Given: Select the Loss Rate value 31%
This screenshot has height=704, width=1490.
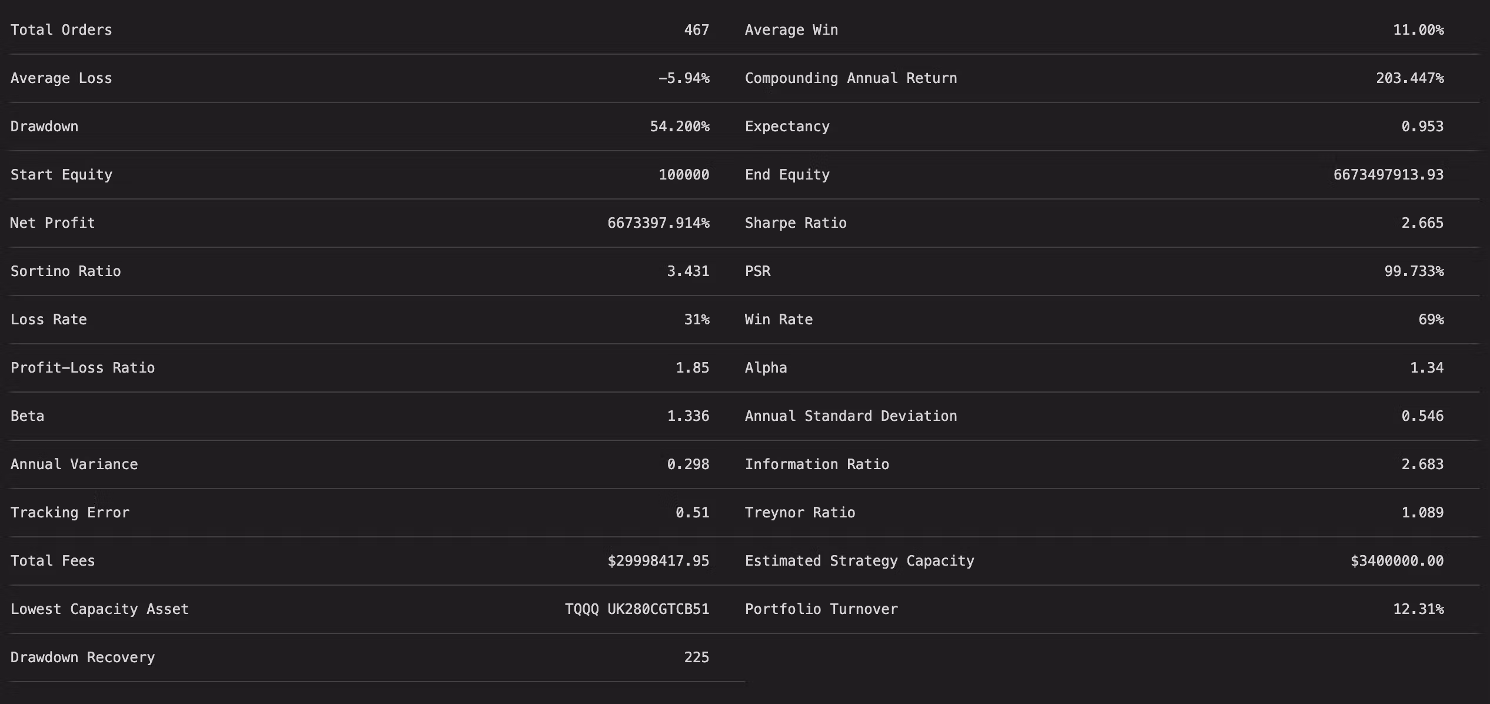Looking at the screenshot, I should click(697, 320).
